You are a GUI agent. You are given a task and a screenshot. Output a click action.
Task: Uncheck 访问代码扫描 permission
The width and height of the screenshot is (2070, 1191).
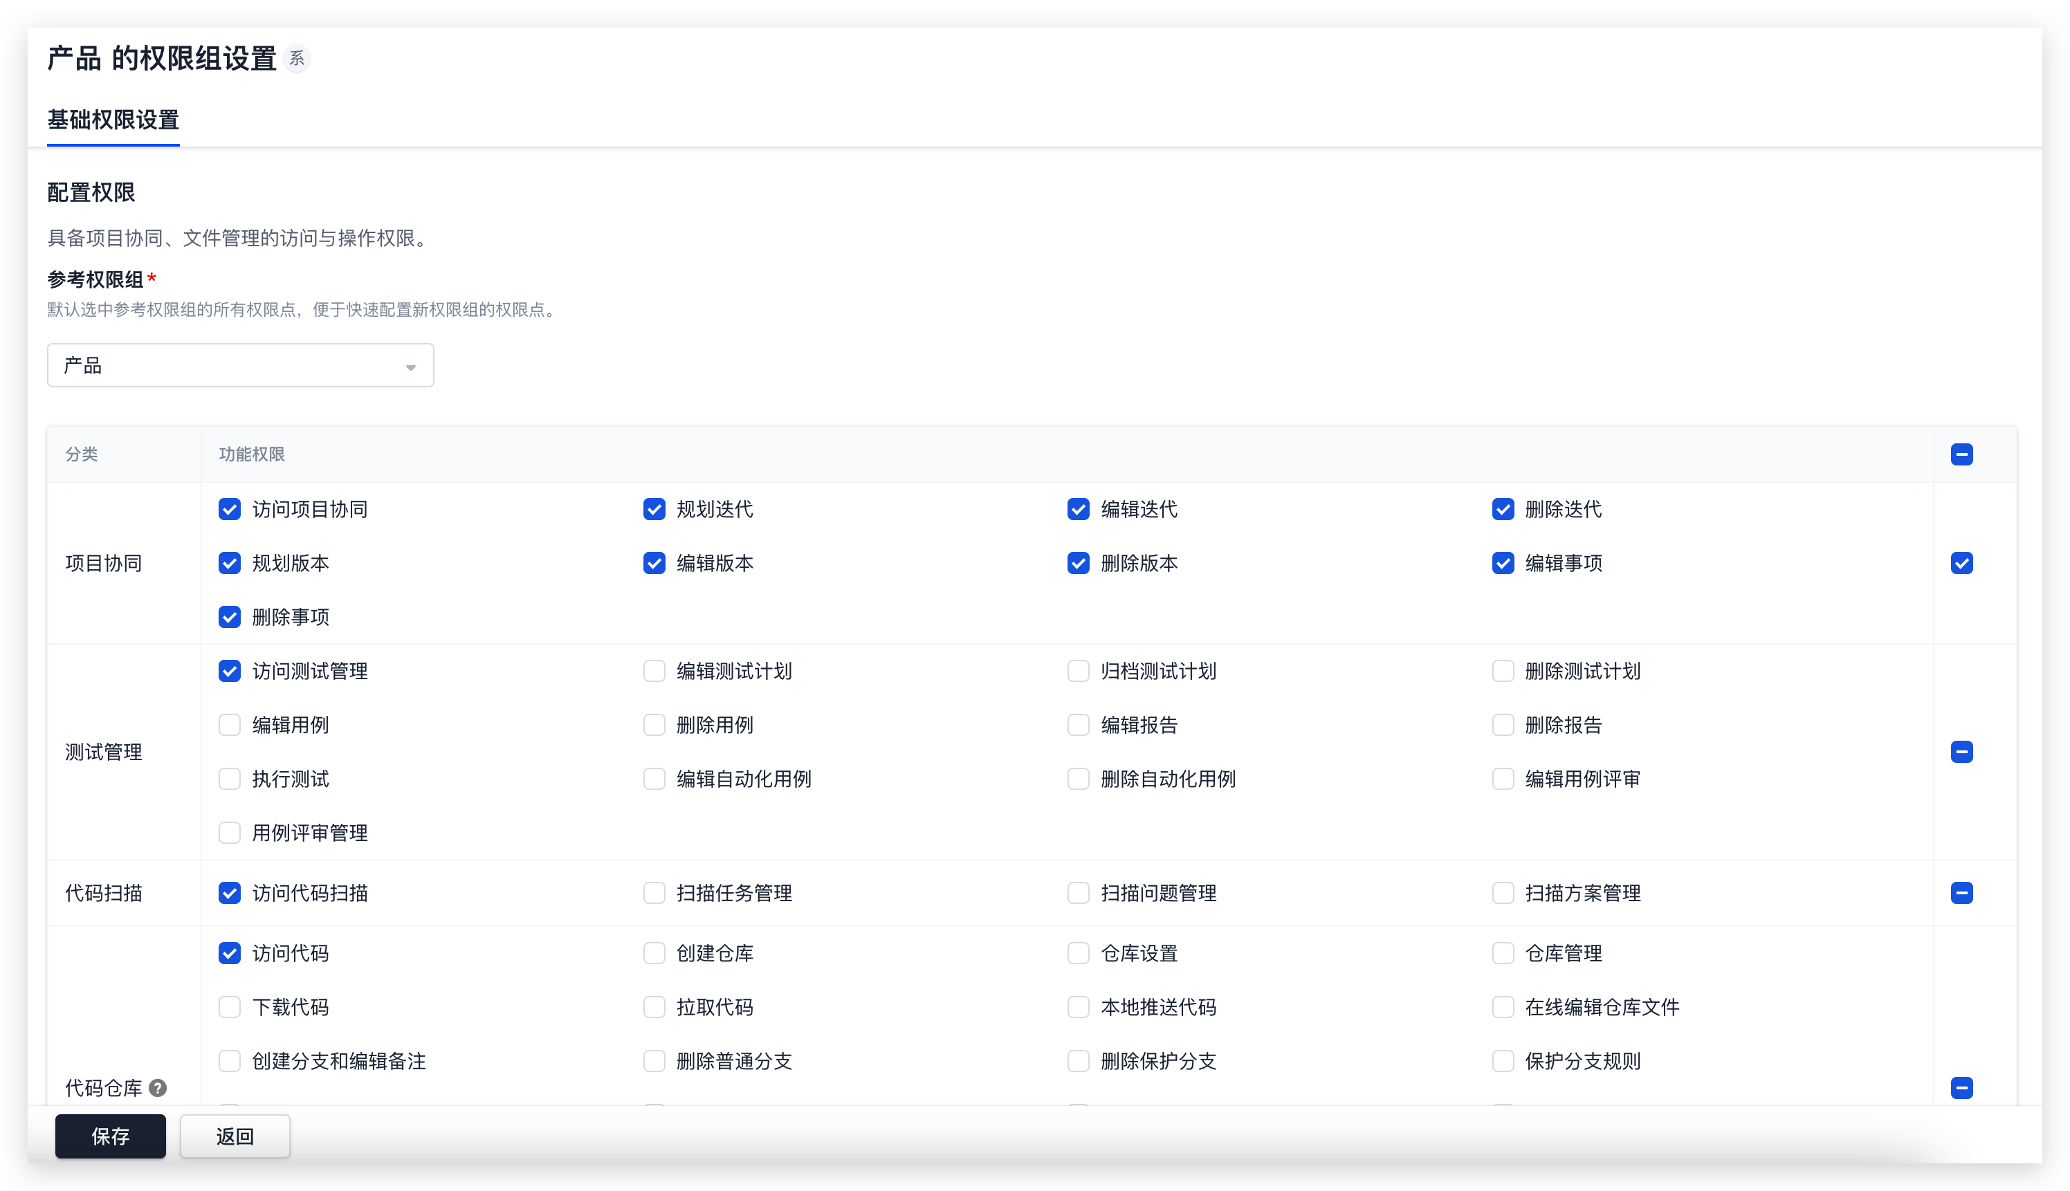[230, 894]
